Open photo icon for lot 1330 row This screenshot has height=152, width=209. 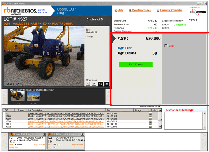pos(150,121)
